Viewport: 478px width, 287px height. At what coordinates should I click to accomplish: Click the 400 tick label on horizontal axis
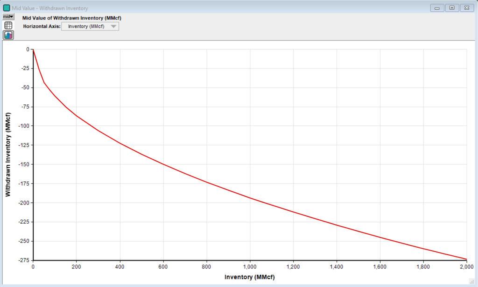point(119,267)
